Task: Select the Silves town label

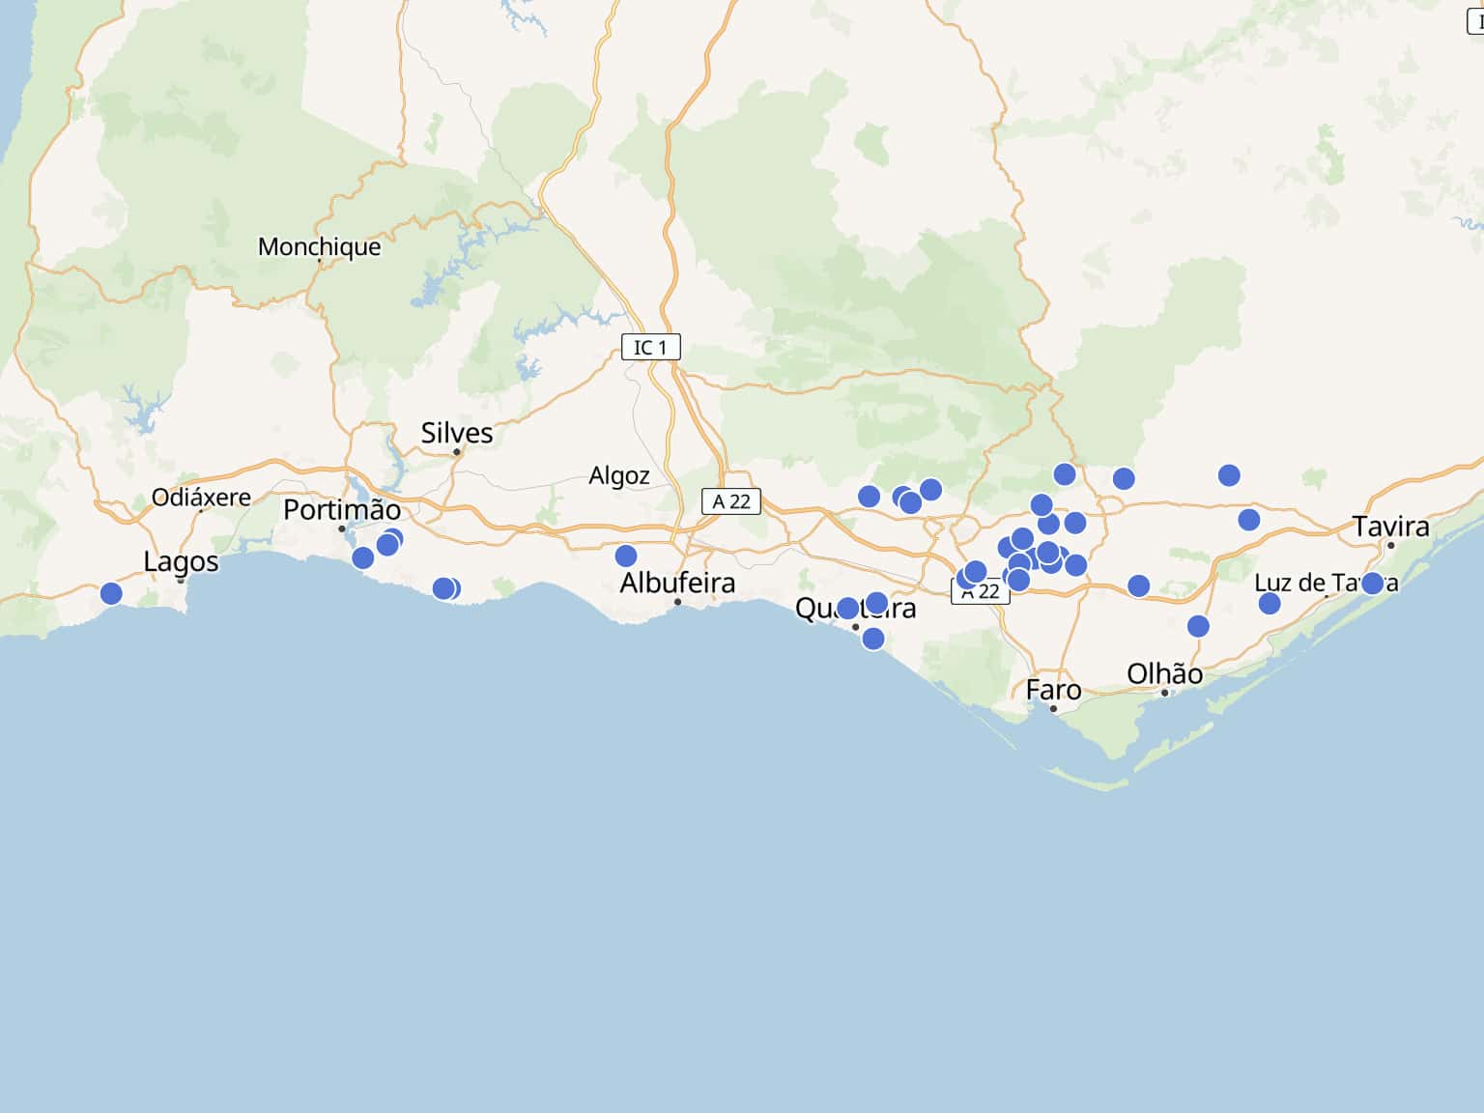Action: coord(457,433)
